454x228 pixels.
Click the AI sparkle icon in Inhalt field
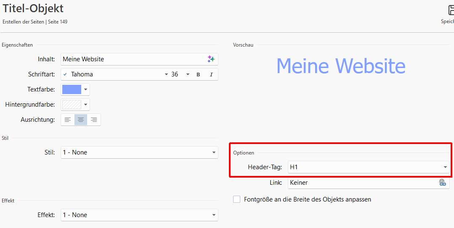(x=211, y=59)
